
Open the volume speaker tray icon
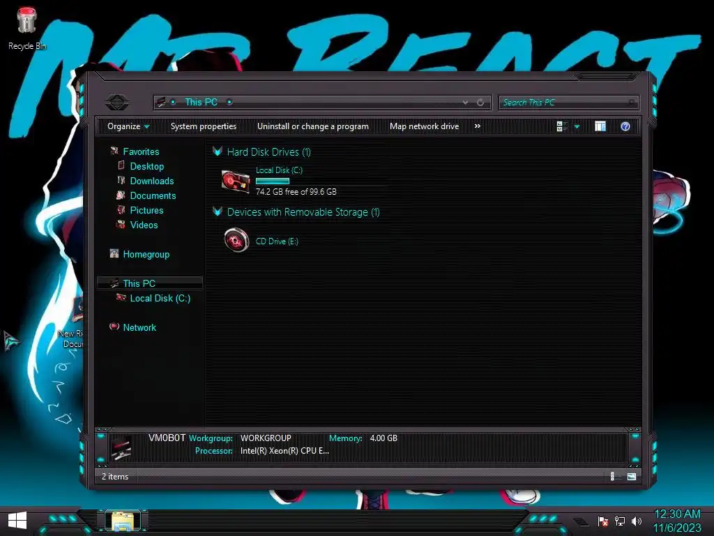[x=636, y=521]
